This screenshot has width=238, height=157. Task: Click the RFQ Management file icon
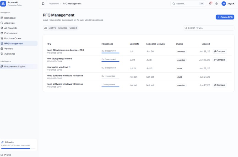[2, 43]
